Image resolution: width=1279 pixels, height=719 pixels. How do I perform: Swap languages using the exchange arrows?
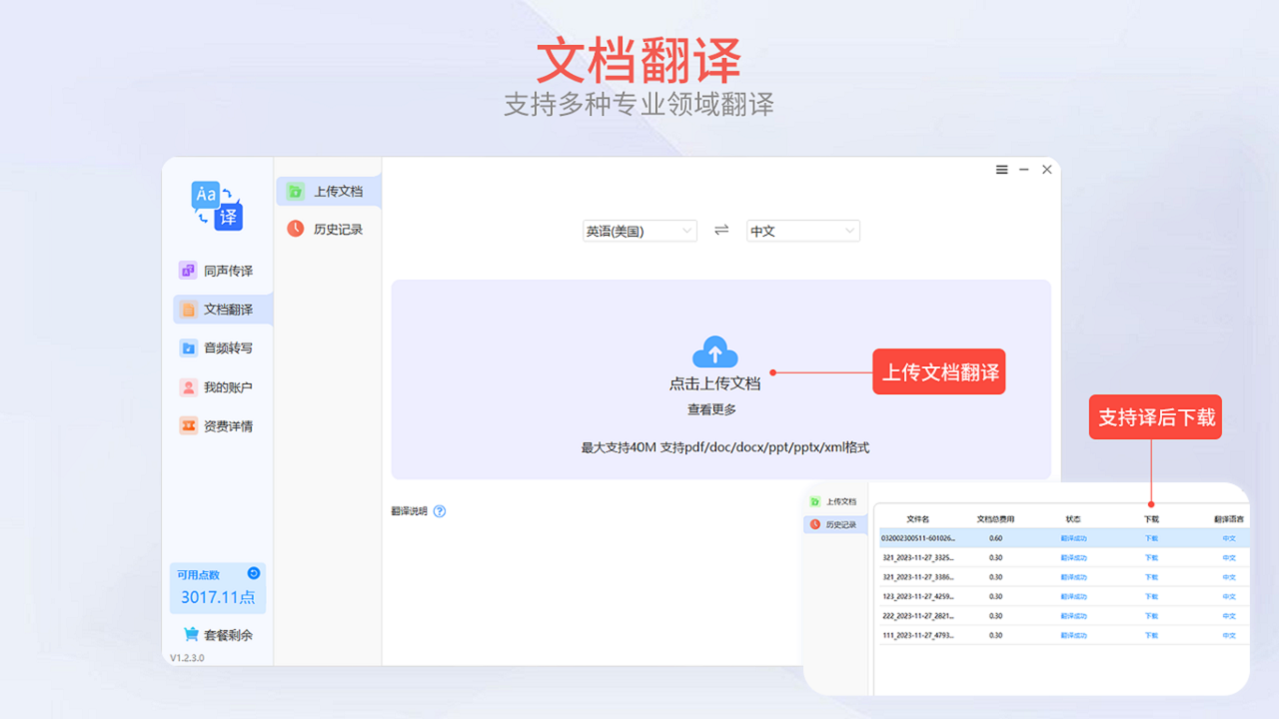(x=721, y=230)
